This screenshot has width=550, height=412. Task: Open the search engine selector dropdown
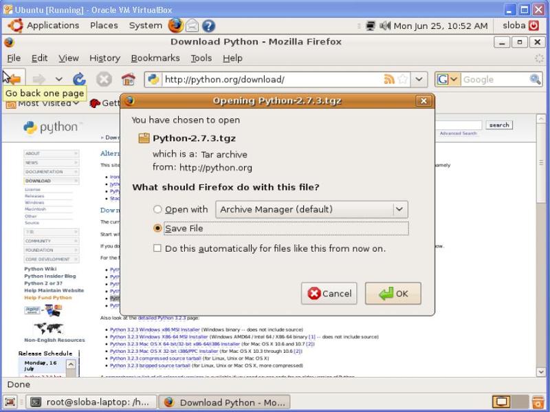(x=448, y=79)
